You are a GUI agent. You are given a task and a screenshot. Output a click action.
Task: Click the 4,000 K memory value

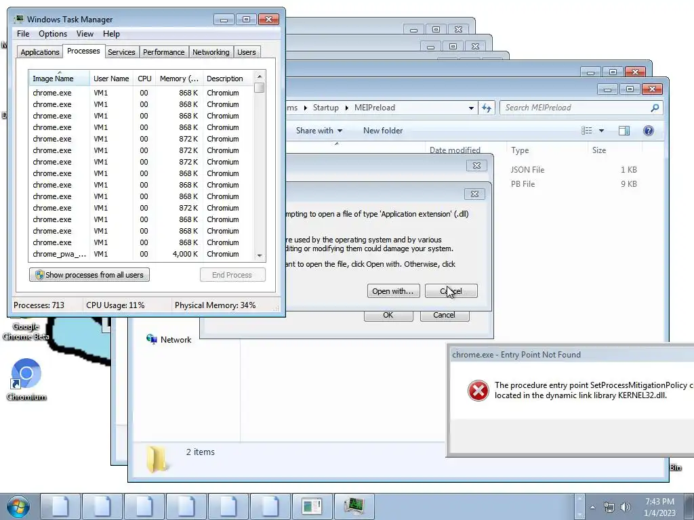(x=185, y=254)
